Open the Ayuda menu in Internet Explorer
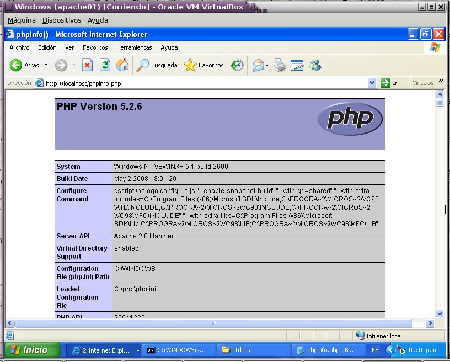 (169, 47)
